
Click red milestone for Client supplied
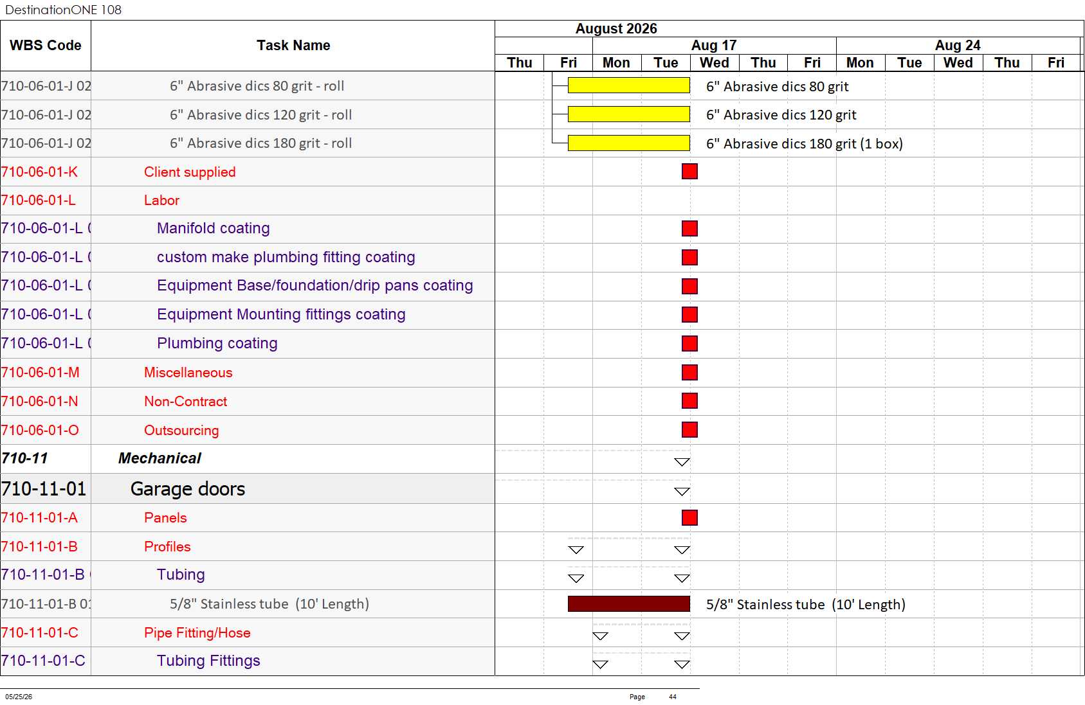(689, 171)
